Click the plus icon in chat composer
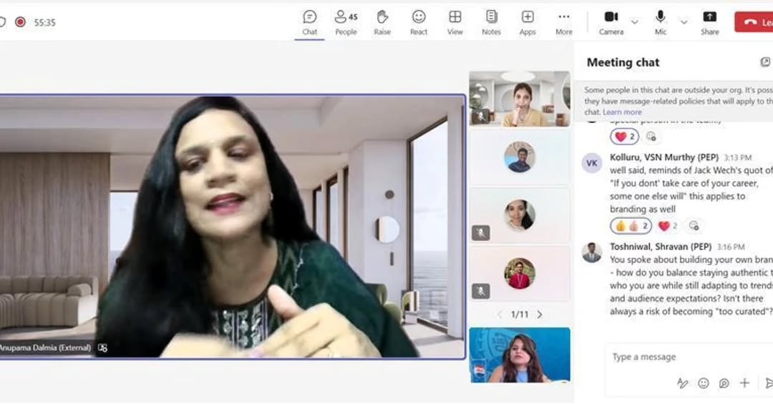The height and width of the screenshot is (404, 773). [744, 383]
